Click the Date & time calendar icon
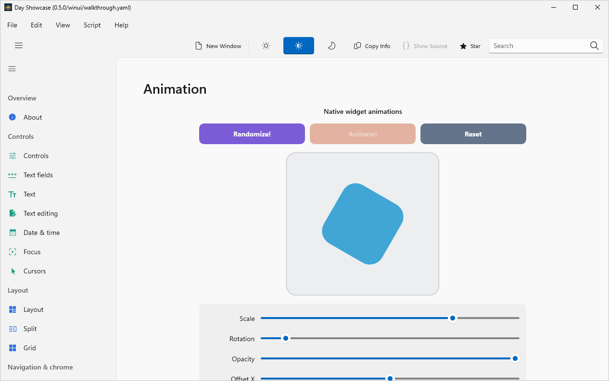This screenshot has height=381, width=609. click(x=13, y=233)
